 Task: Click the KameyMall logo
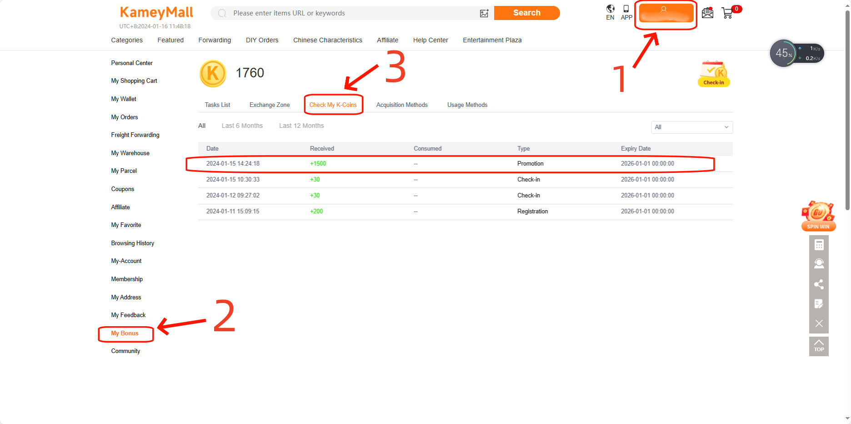tap(156, 12)
